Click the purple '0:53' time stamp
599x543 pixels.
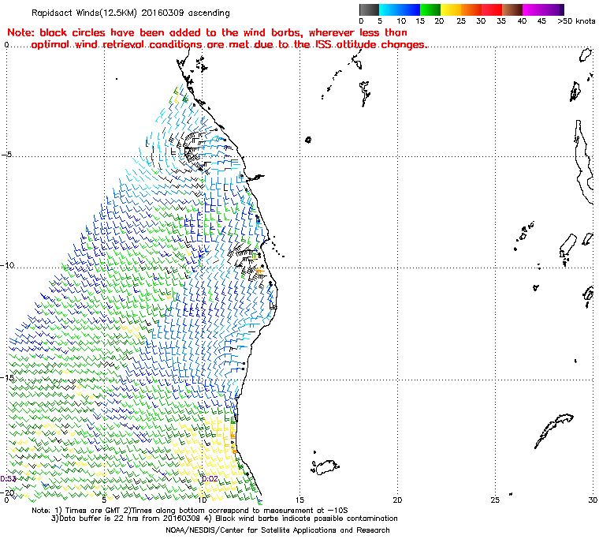click(8, 479)
